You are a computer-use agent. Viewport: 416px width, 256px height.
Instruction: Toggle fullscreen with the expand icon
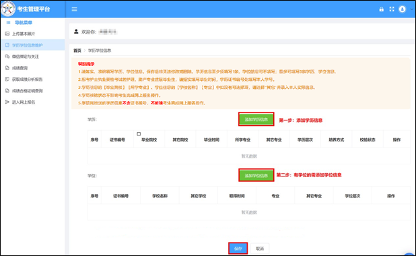click(392, 9)
